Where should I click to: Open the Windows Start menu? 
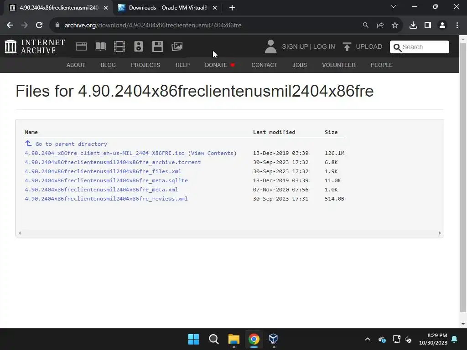tap(193, 339)
